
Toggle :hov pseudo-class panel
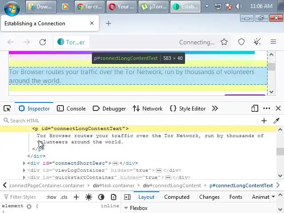tap(51, 197)
